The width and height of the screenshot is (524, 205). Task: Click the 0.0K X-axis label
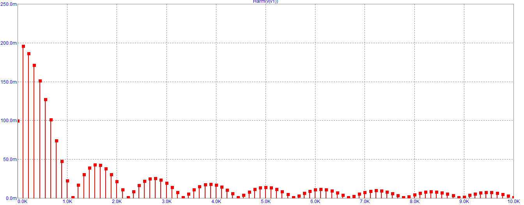point(23,202)
